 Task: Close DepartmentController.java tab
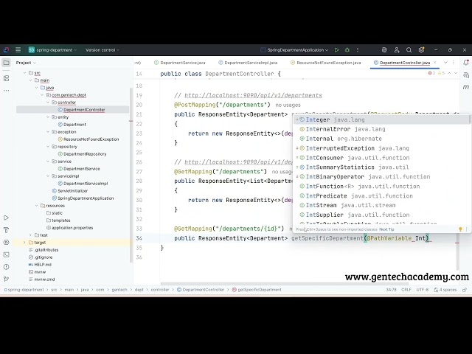tap(434, 63)
